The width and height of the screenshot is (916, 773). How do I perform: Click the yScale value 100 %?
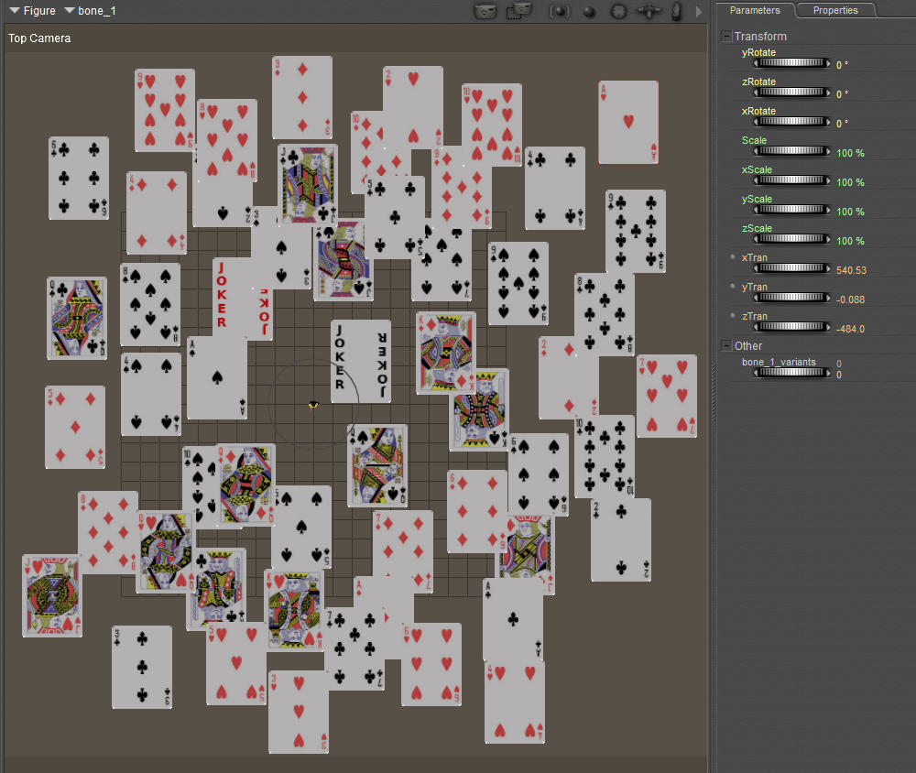coord(850,212)
